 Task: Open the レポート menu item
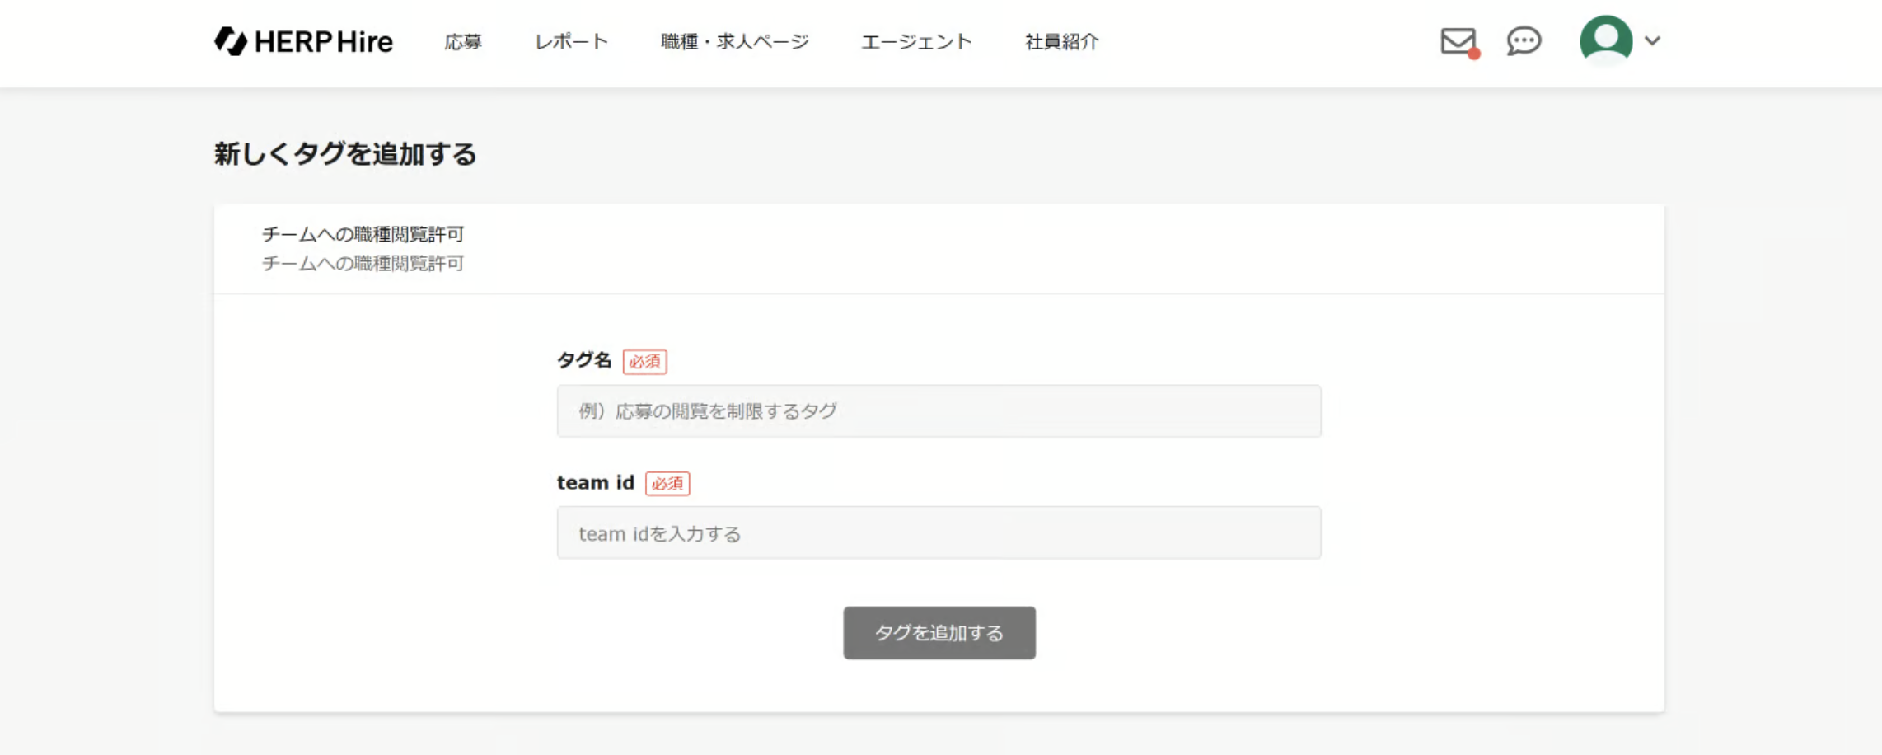point(571,41)
